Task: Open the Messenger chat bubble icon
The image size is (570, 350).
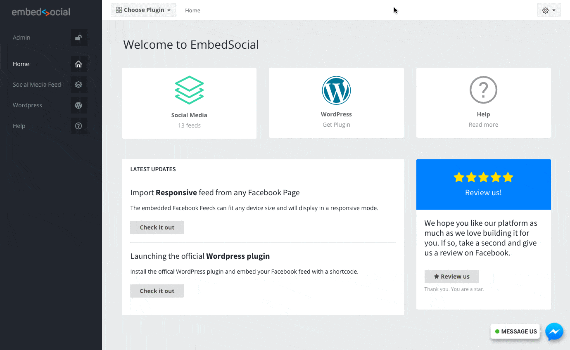Action: coord(554,331)
